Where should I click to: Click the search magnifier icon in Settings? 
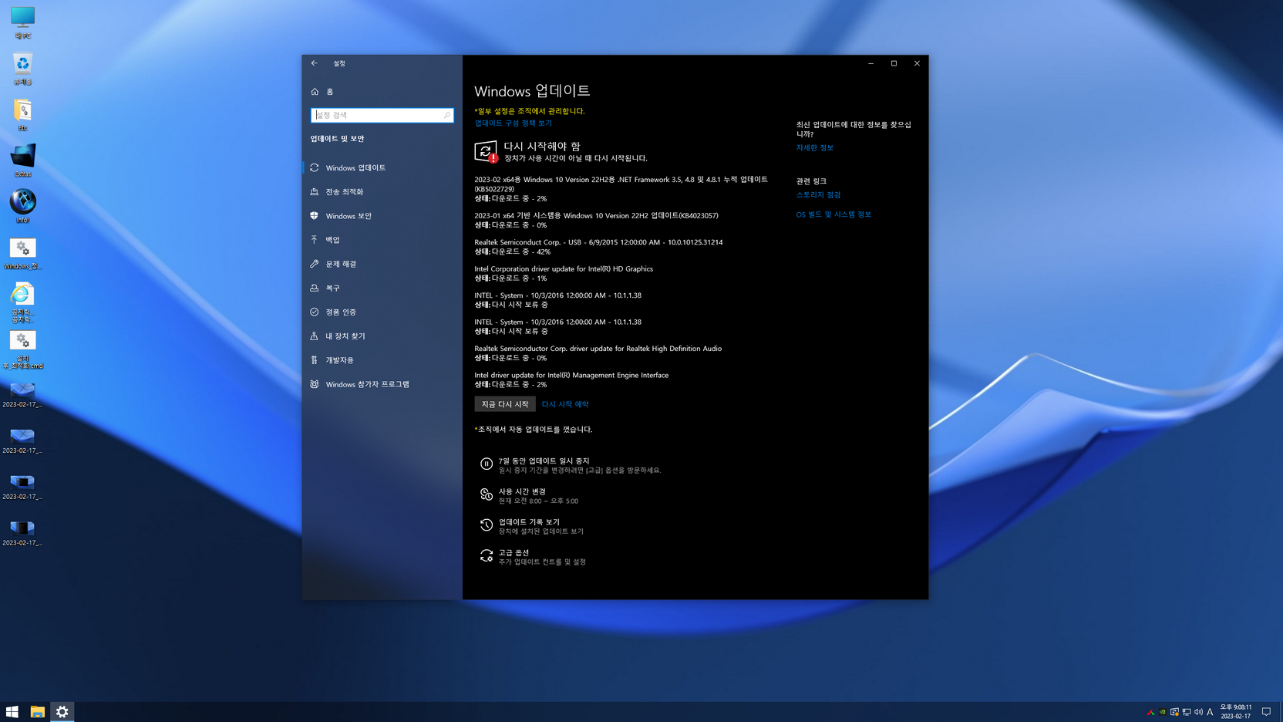point(446,115)
